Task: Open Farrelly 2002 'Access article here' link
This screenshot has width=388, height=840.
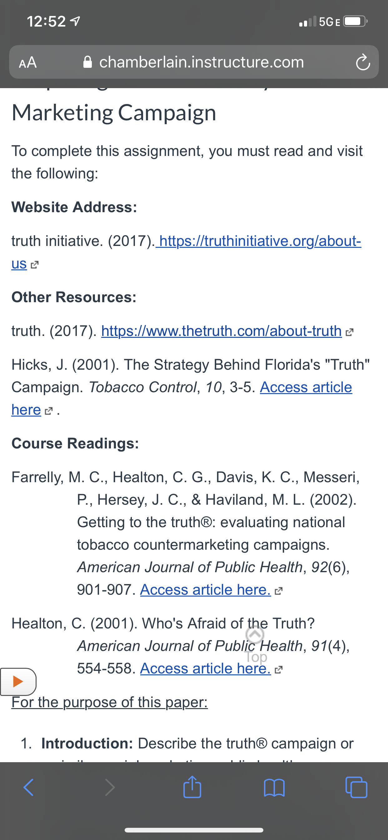Action: [206, 590]
